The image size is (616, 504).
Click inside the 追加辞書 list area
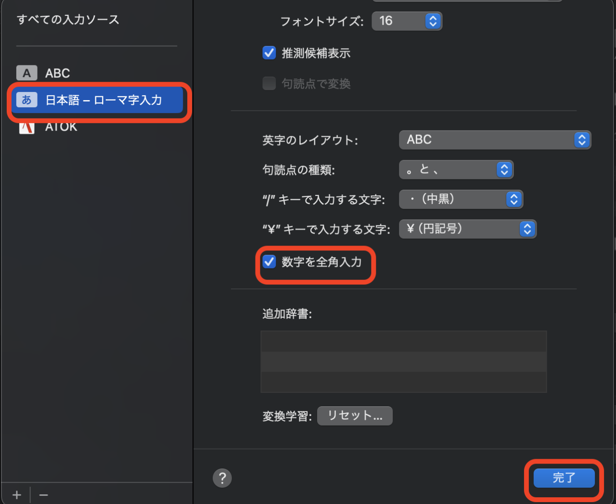[x=403, y=361]
